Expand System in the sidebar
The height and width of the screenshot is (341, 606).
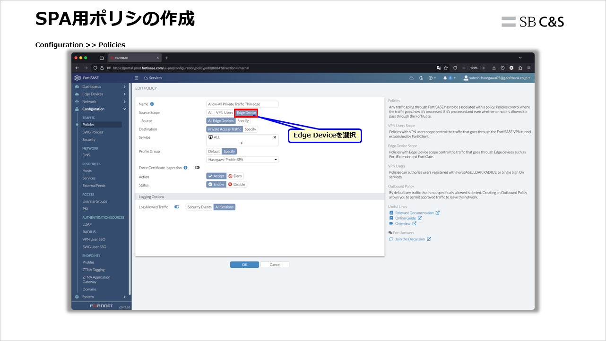point(101,297)
